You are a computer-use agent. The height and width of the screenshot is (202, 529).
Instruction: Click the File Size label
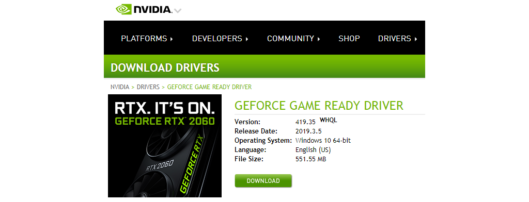(x=248, y=159)
